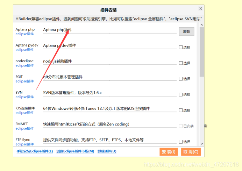The image size is (242, 171).
Task: Select the Aptana pydev plugin name
Action: 27,45
